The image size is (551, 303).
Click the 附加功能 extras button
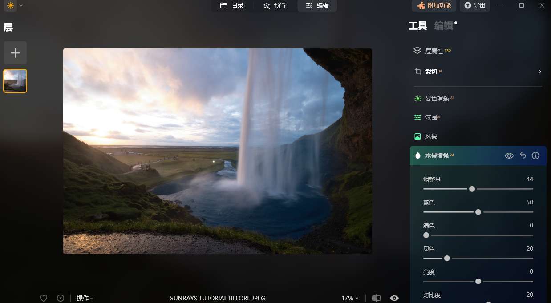point(434,5)
